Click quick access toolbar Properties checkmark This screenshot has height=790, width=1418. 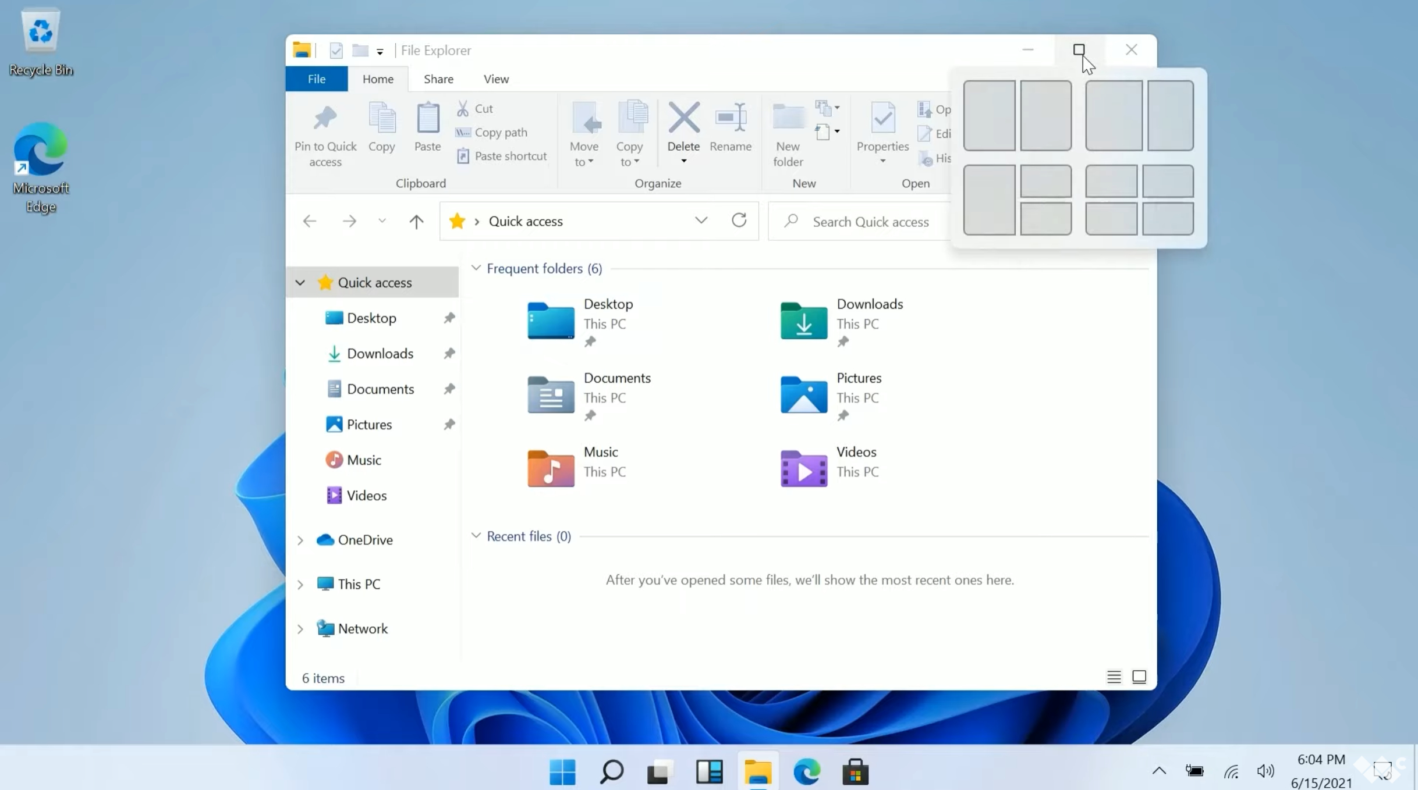click(x=336, y=51)
